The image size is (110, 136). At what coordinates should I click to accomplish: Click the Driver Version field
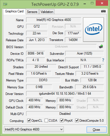coord(65,94)
